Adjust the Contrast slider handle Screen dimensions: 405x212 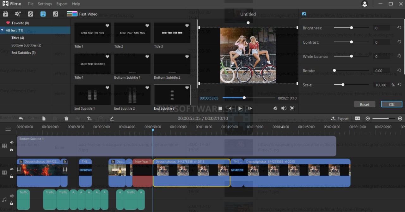click(351, 42)
